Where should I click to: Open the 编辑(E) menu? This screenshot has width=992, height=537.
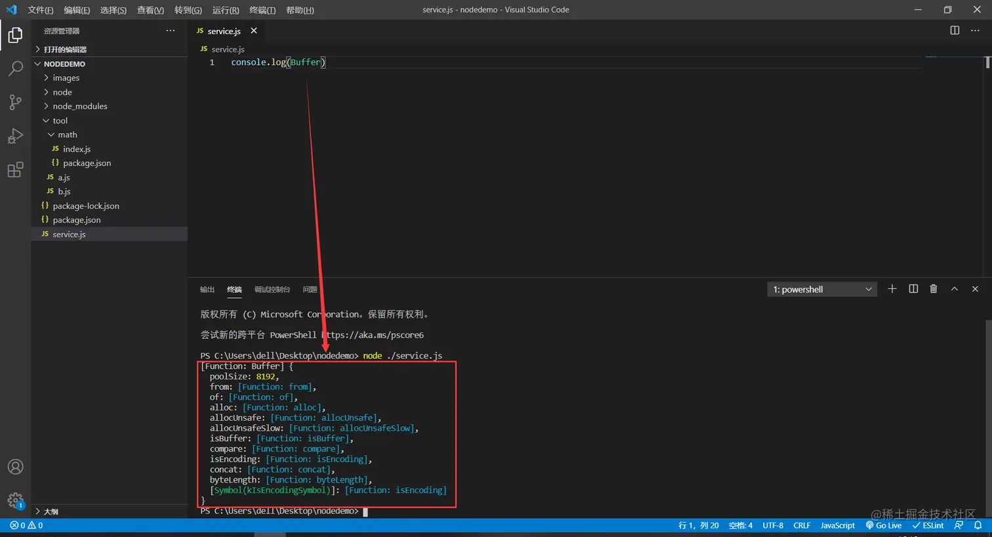77,10
